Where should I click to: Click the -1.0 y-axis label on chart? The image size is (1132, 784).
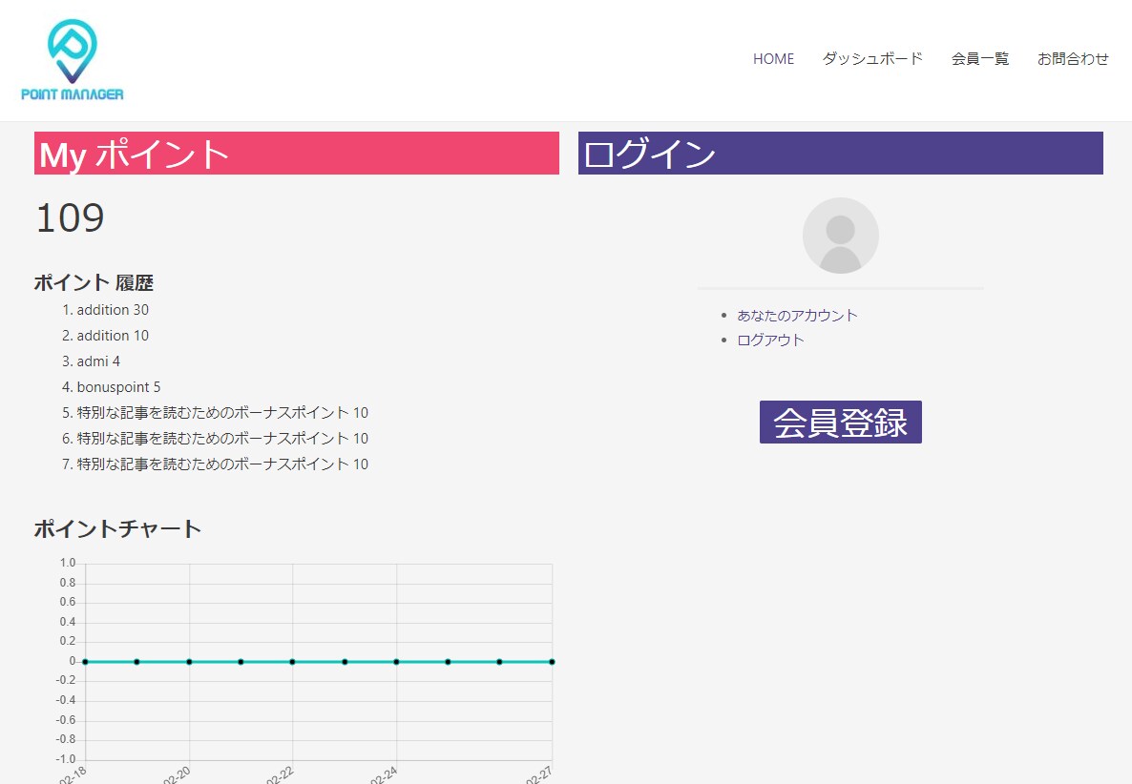point(66,759)
